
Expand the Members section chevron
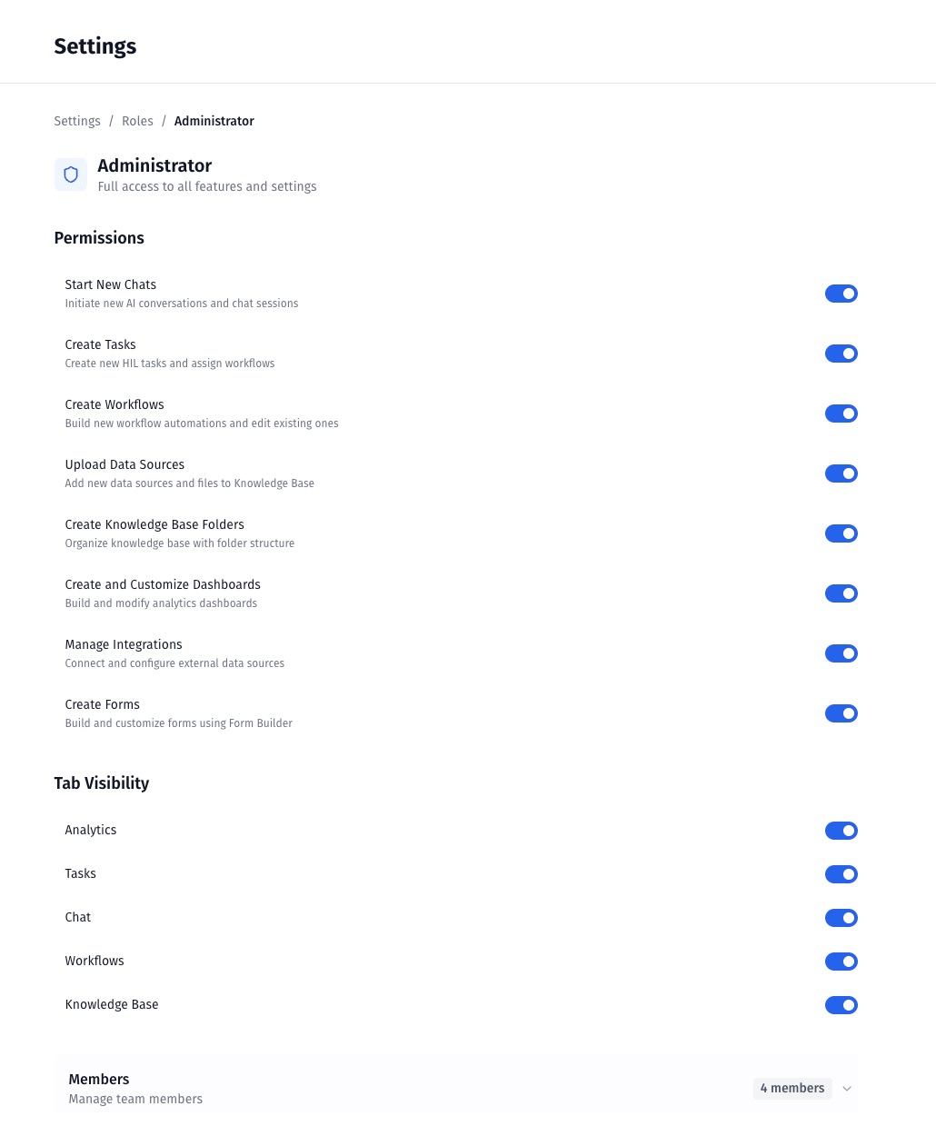847,1089
